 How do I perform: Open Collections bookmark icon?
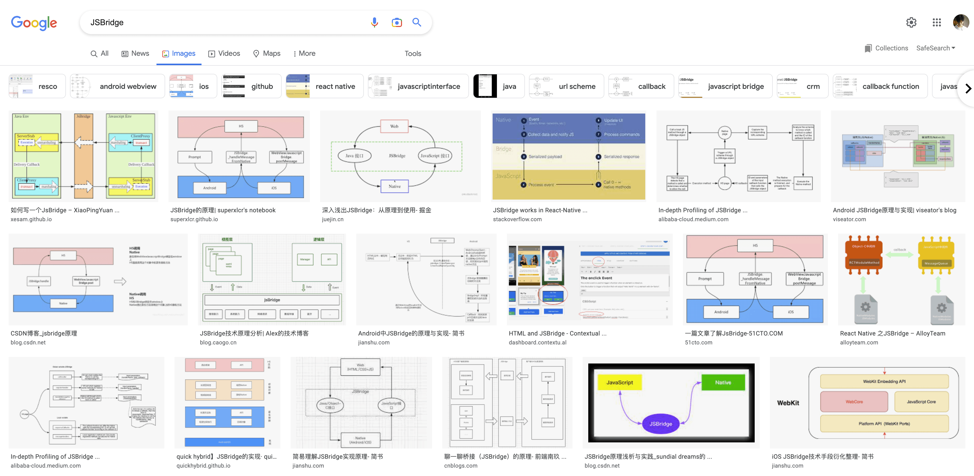coord(868,48)
